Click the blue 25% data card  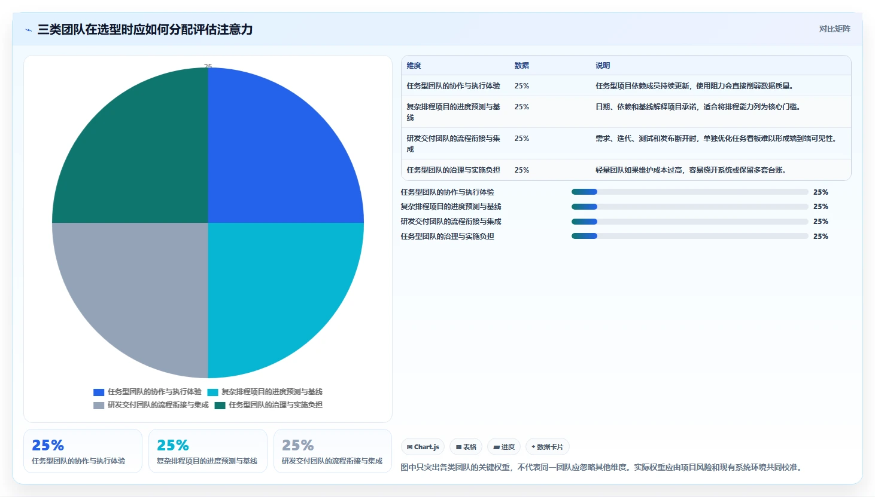[83, 451]
